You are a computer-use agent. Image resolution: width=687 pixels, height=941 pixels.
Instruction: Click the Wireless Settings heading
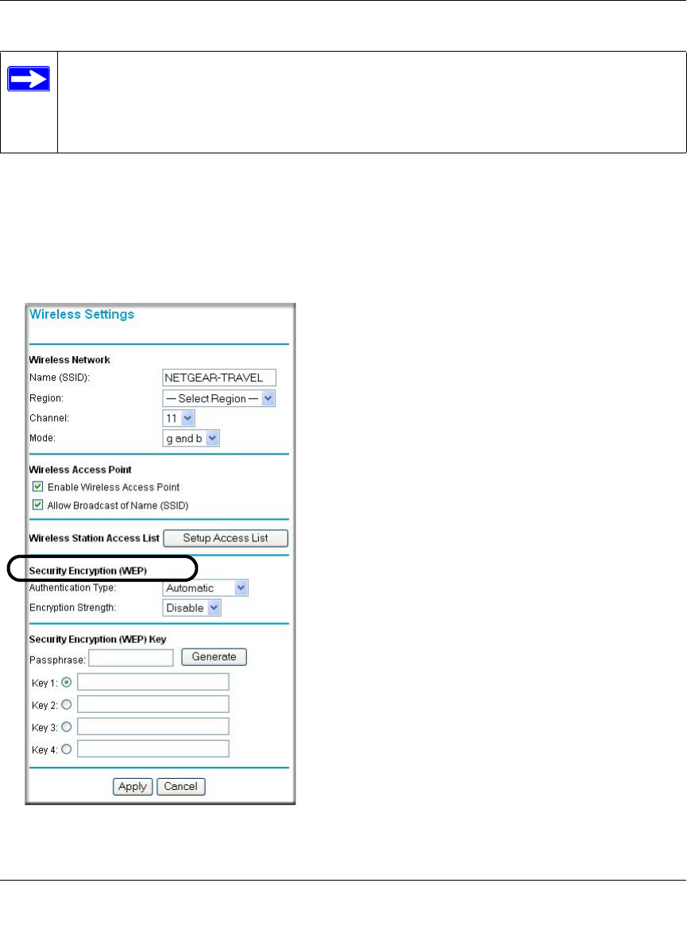[82, 315]
